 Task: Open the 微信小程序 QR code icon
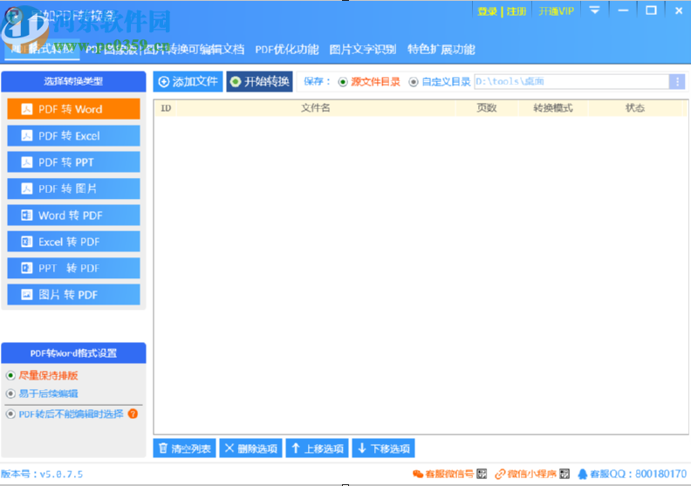coord(564,474)
